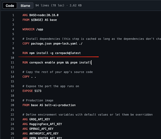
Task: Click the ANTHROPIC_API_KEY argument
Action: [44, 133]
